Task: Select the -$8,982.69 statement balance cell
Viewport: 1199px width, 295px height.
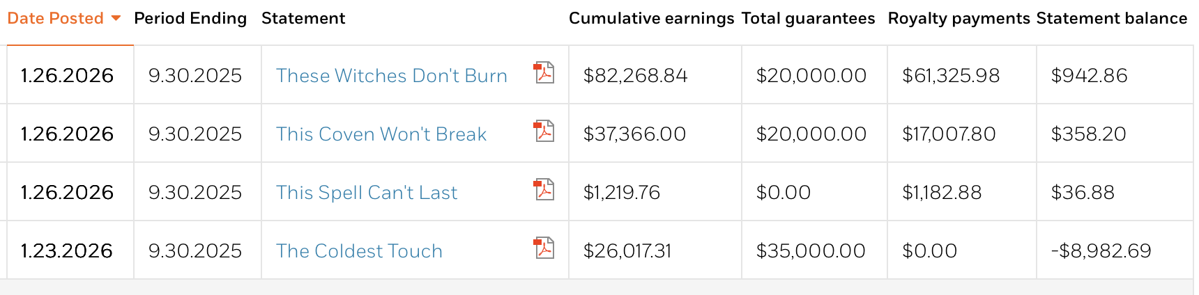Action: 1115,250
